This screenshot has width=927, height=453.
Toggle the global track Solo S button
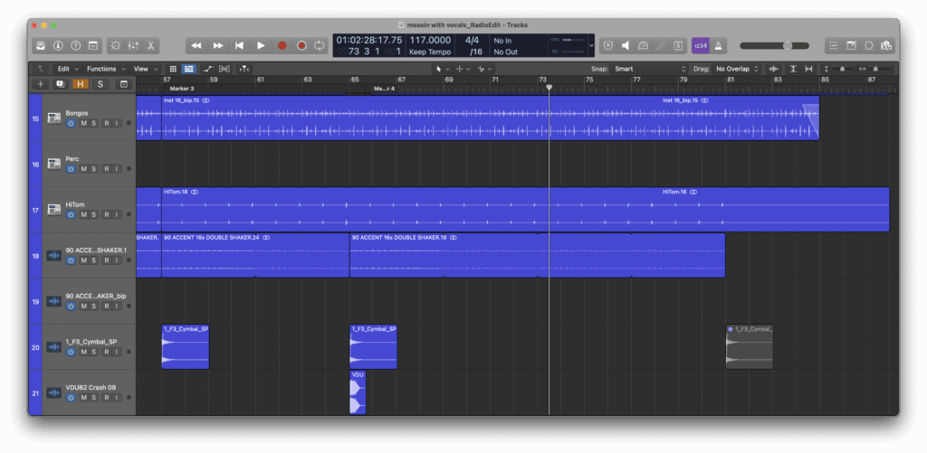(x=100, y=84)
